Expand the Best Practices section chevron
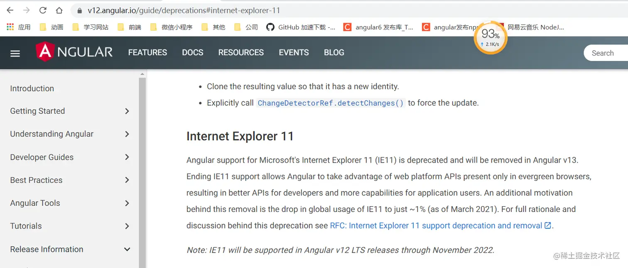The image size is (628, 268). 127,180
